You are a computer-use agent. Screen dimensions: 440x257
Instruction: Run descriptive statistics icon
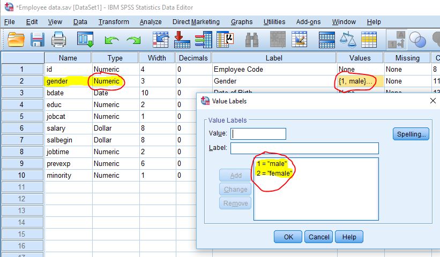[225, 39]
